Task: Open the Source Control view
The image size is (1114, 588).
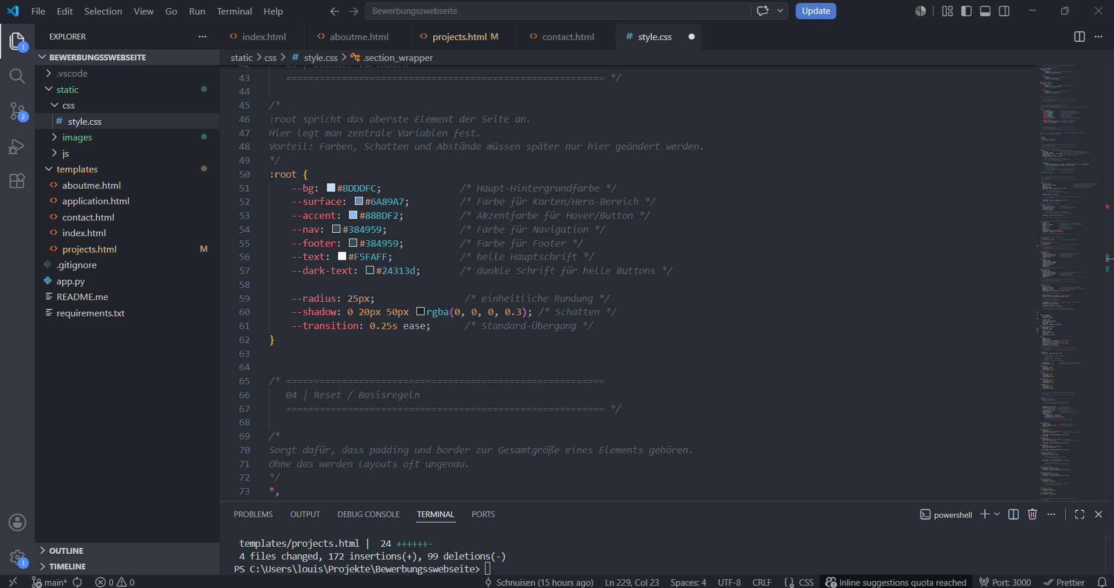Action: 17,111
